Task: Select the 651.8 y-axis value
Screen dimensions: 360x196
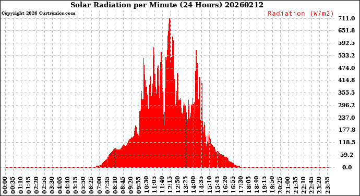Action: pyautogui.click(x=346, y=31)
